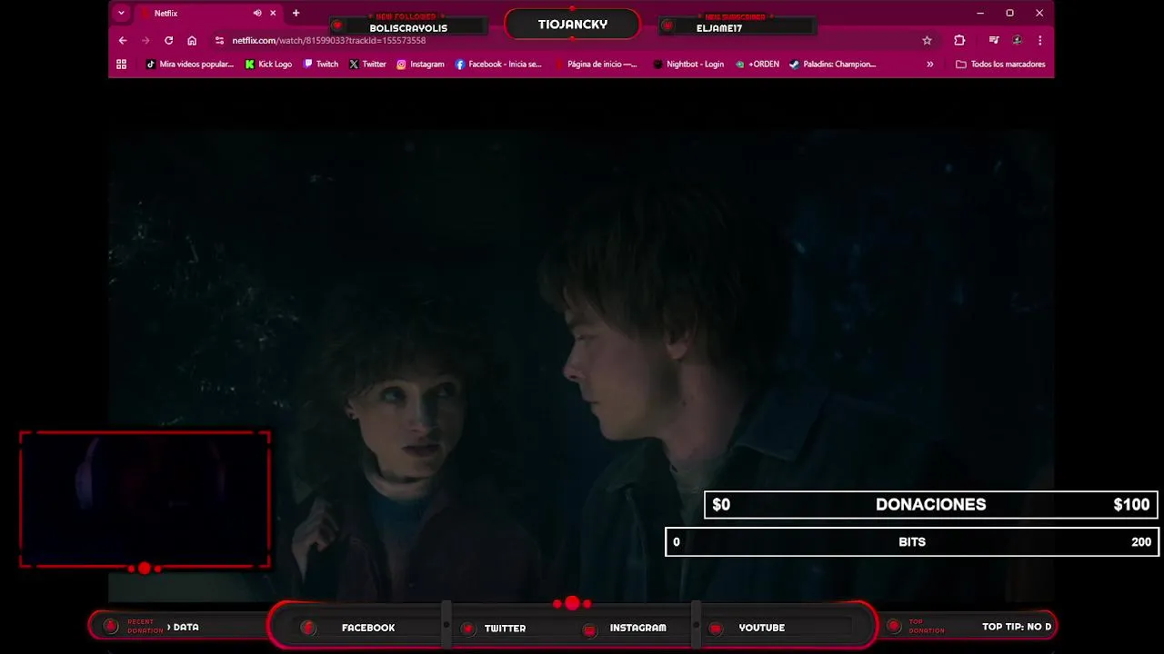The height and width of the screenshot is (654, 1164).
Task: Click the YOUTUBE label in overlay
Action: 762,628
